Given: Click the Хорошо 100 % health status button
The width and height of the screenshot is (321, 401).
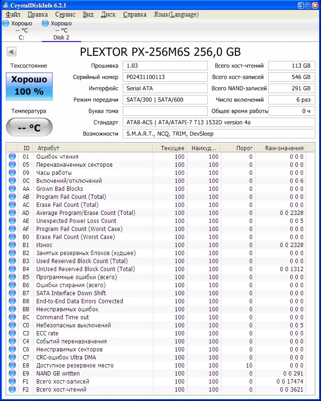Looking at the screenshot, I should (29, 86).
